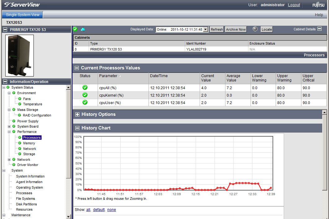The width and height of the screenshot is (329, 219).
Task: Select Memory under Performance
Action: (x=29, y=143)
